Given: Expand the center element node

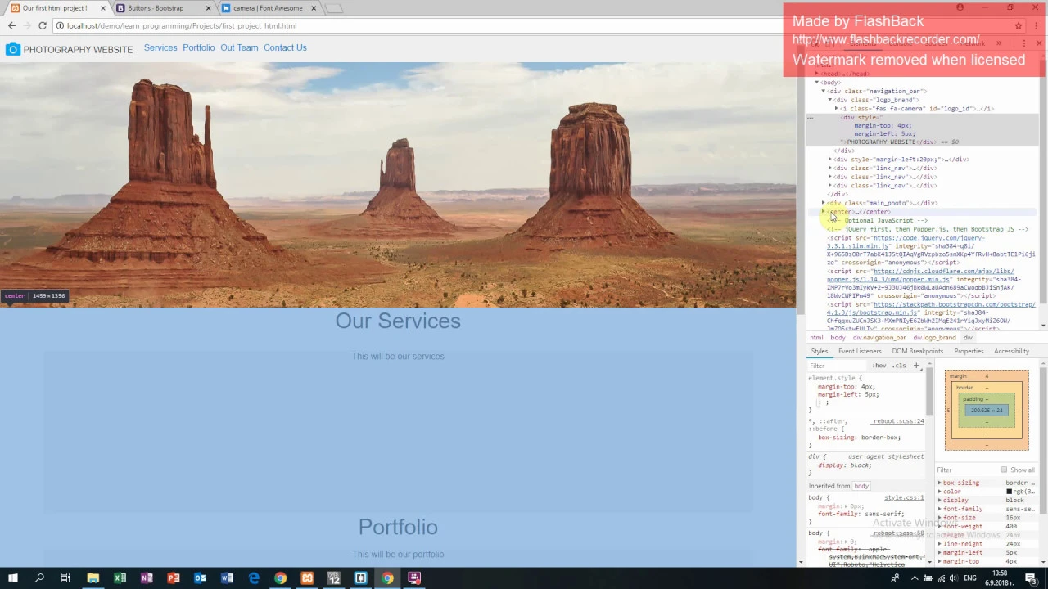Looking at the screenshot, I should pyautogui.click(x=823, y=212).
